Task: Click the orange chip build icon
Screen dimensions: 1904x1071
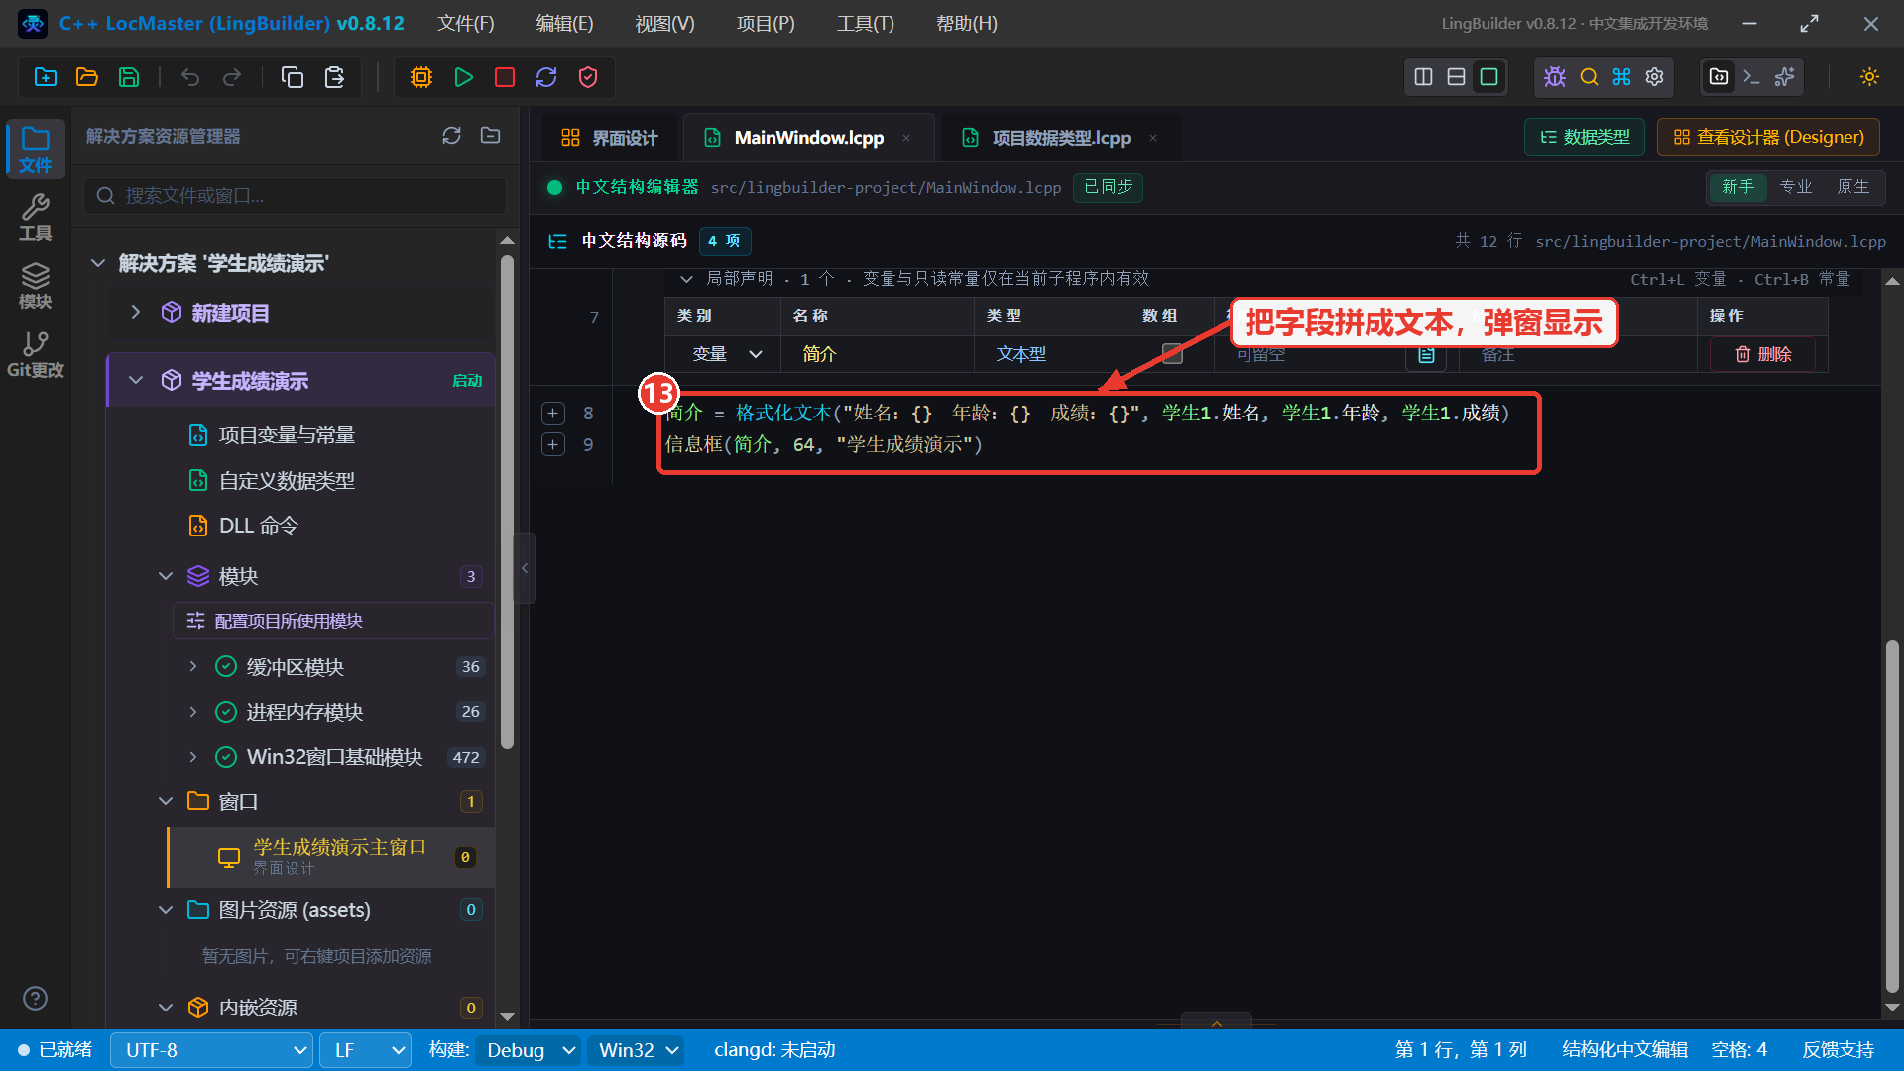Action: pos(421,77)
